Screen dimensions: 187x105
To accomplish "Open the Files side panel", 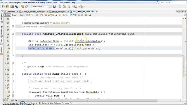I will (x=2, y=42).
